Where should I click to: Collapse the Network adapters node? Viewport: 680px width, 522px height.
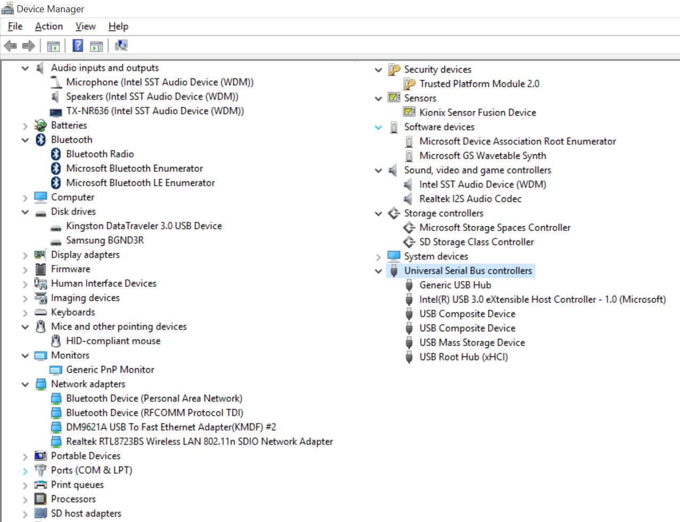point(25,384)
